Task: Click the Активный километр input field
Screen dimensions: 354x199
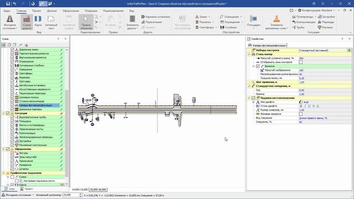Action: point(70,195)
